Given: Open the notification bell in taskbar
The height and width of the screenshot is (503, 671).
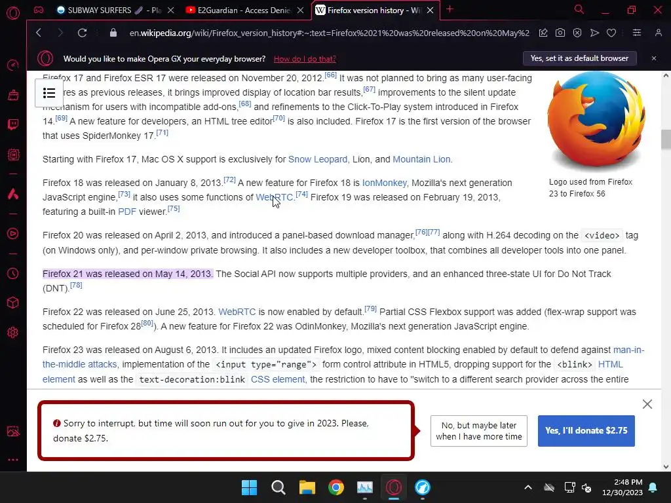Looking at the screenshot, I should click(x=653, y=487).
